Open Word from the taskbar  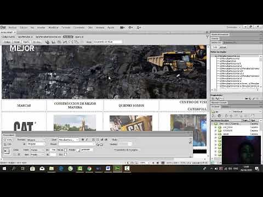click(x=108, y=169)
